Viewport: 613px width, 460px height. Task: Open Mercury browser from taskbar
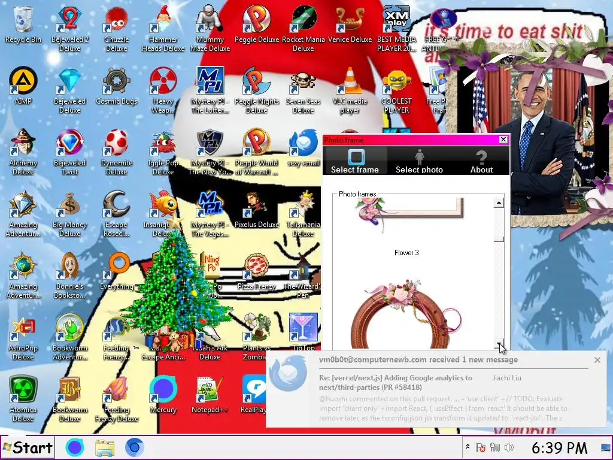click(x=75, y=447)
